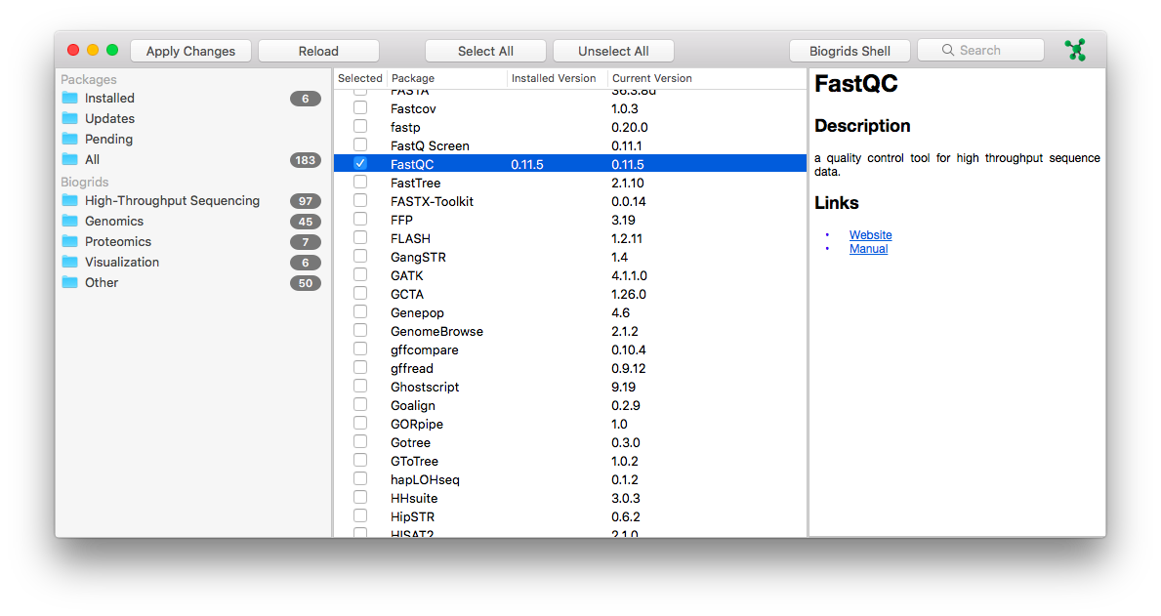Click the green Biogrids network logo icon

pyautogui.click(x=1075, y=51)
